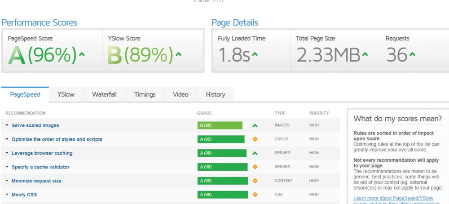
Task: Open the Minify CSS recommendation
Action: (x=24, y=195)
